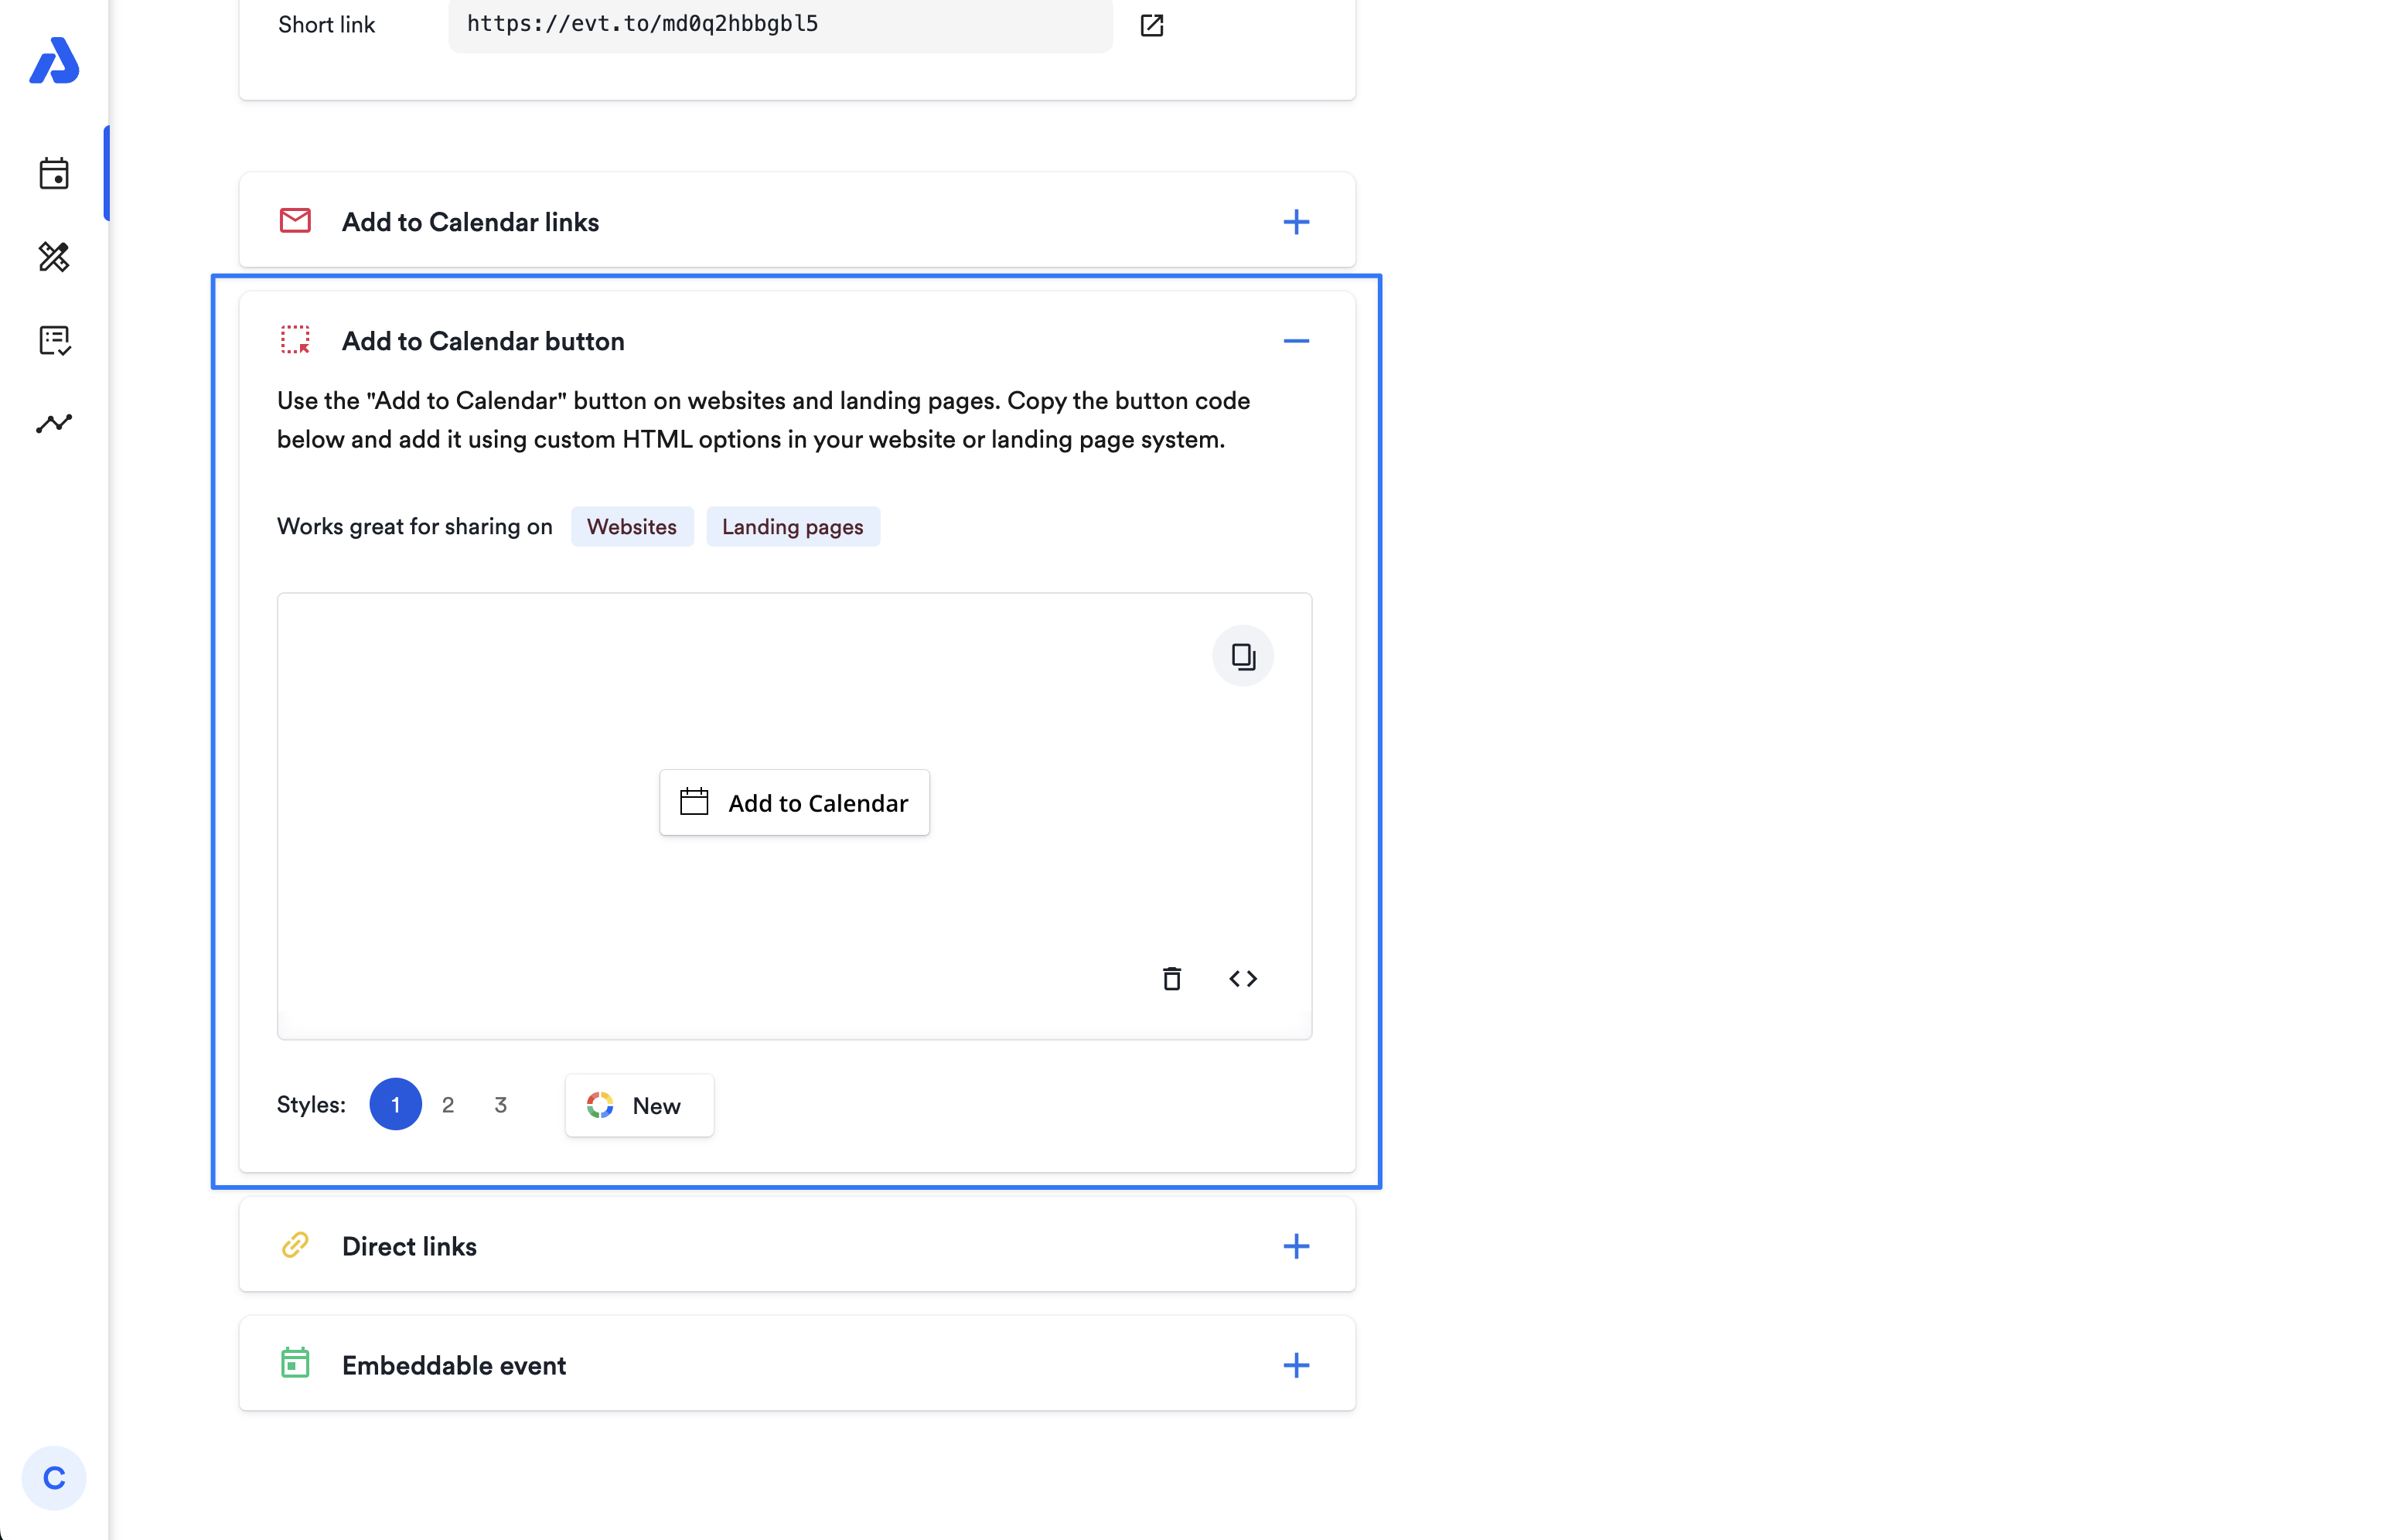Click the AddEvent logo in the sidebar
2383x1540 pixels.
coord(54,61)
